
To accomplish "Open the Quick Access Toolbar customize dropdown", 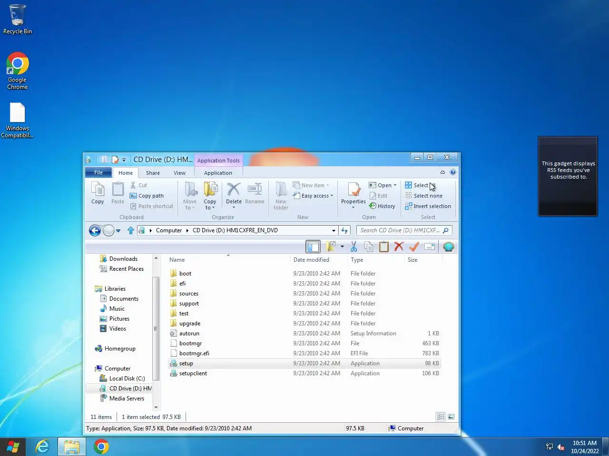I will [x=124, y=160].
